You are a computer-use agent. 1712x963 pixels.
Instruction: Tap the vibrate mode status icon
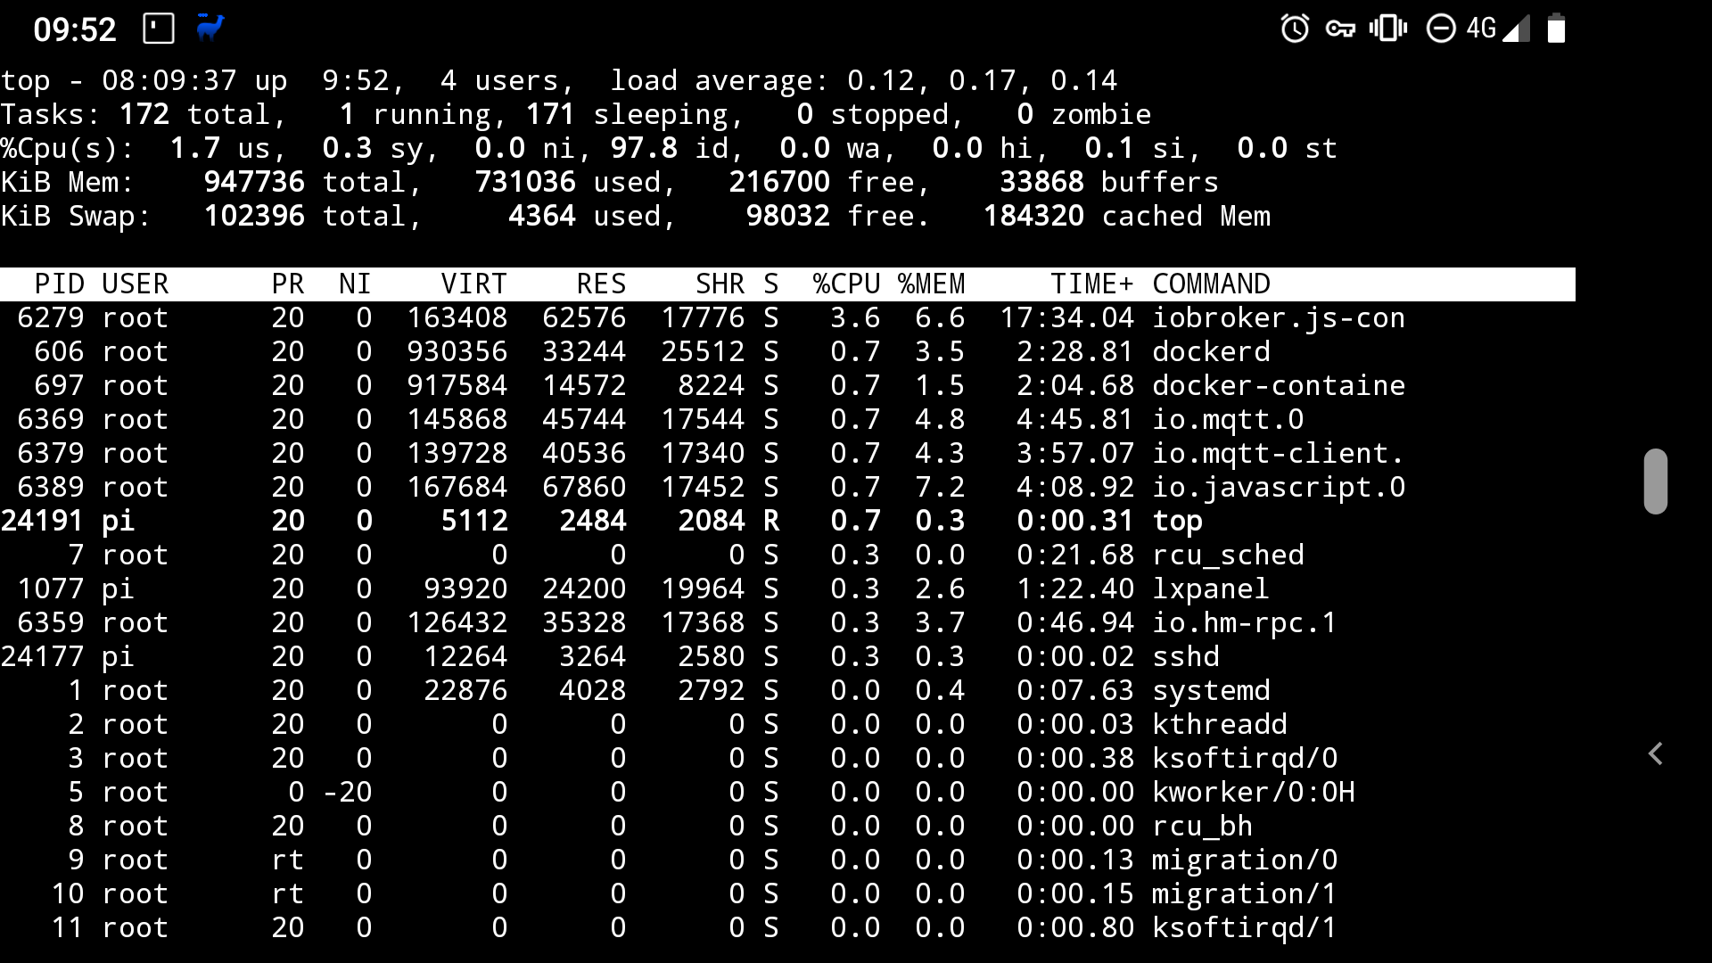(x=1387, y=29)
